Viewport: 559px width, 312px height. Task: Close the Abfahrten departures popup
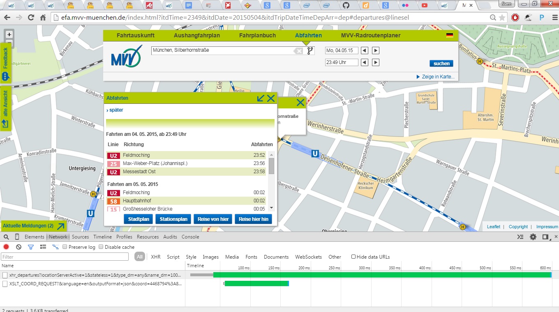(x=271, y=98)
